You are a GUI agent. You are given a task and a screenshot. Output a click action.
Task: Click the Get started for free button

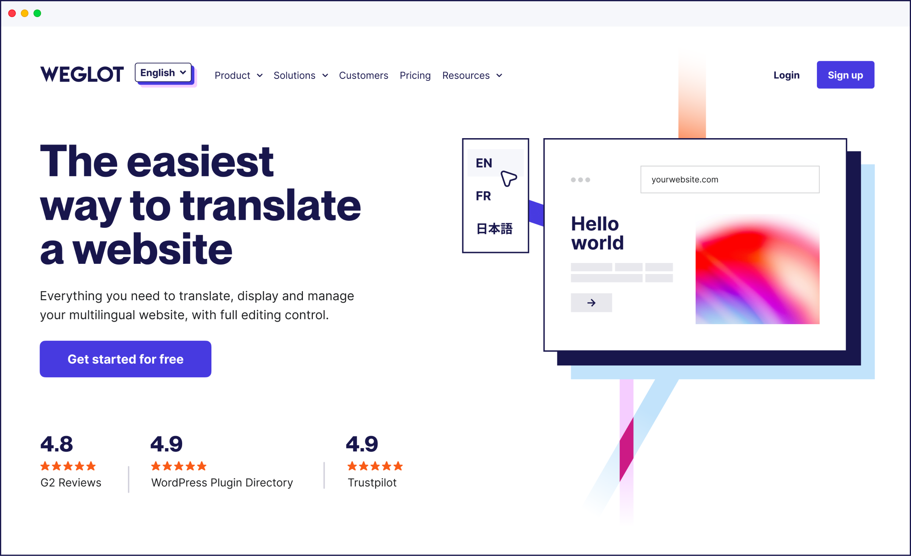[125, 359]
